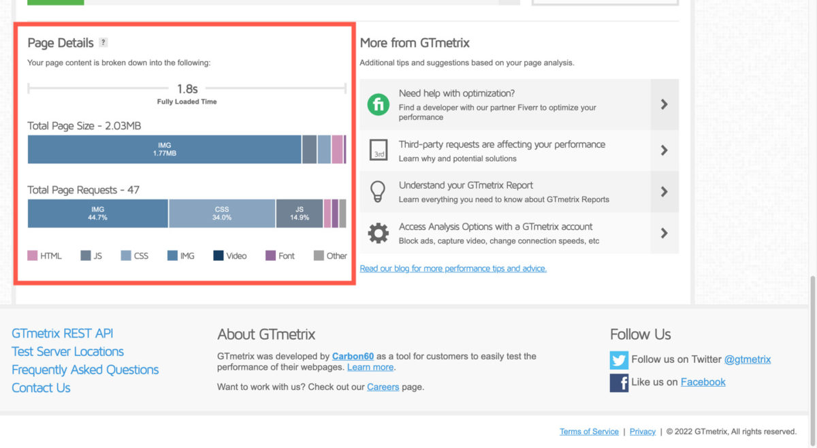The image size is (817, 448).
Task: Click the HTML legend color swatch
Action: point(32,256)
